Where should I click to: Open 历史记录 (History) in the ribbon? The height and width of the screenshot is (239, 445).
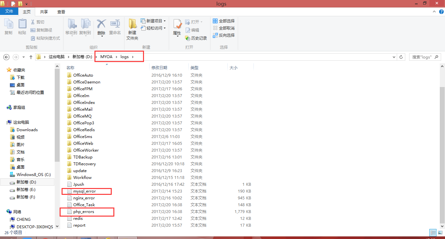(196, 38)
